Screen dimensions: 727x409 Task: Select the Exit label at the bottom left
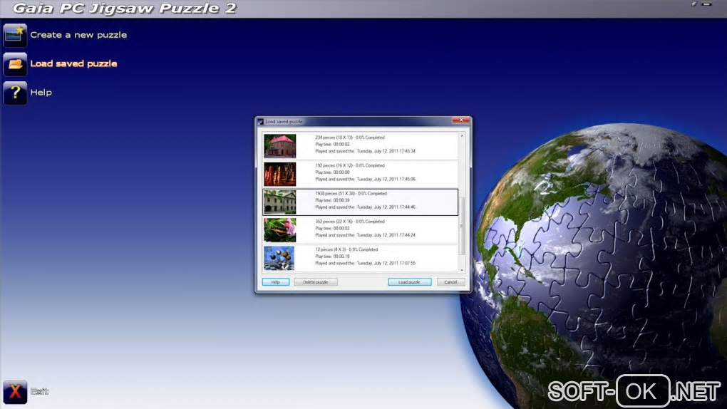click(x=39, y=391)
